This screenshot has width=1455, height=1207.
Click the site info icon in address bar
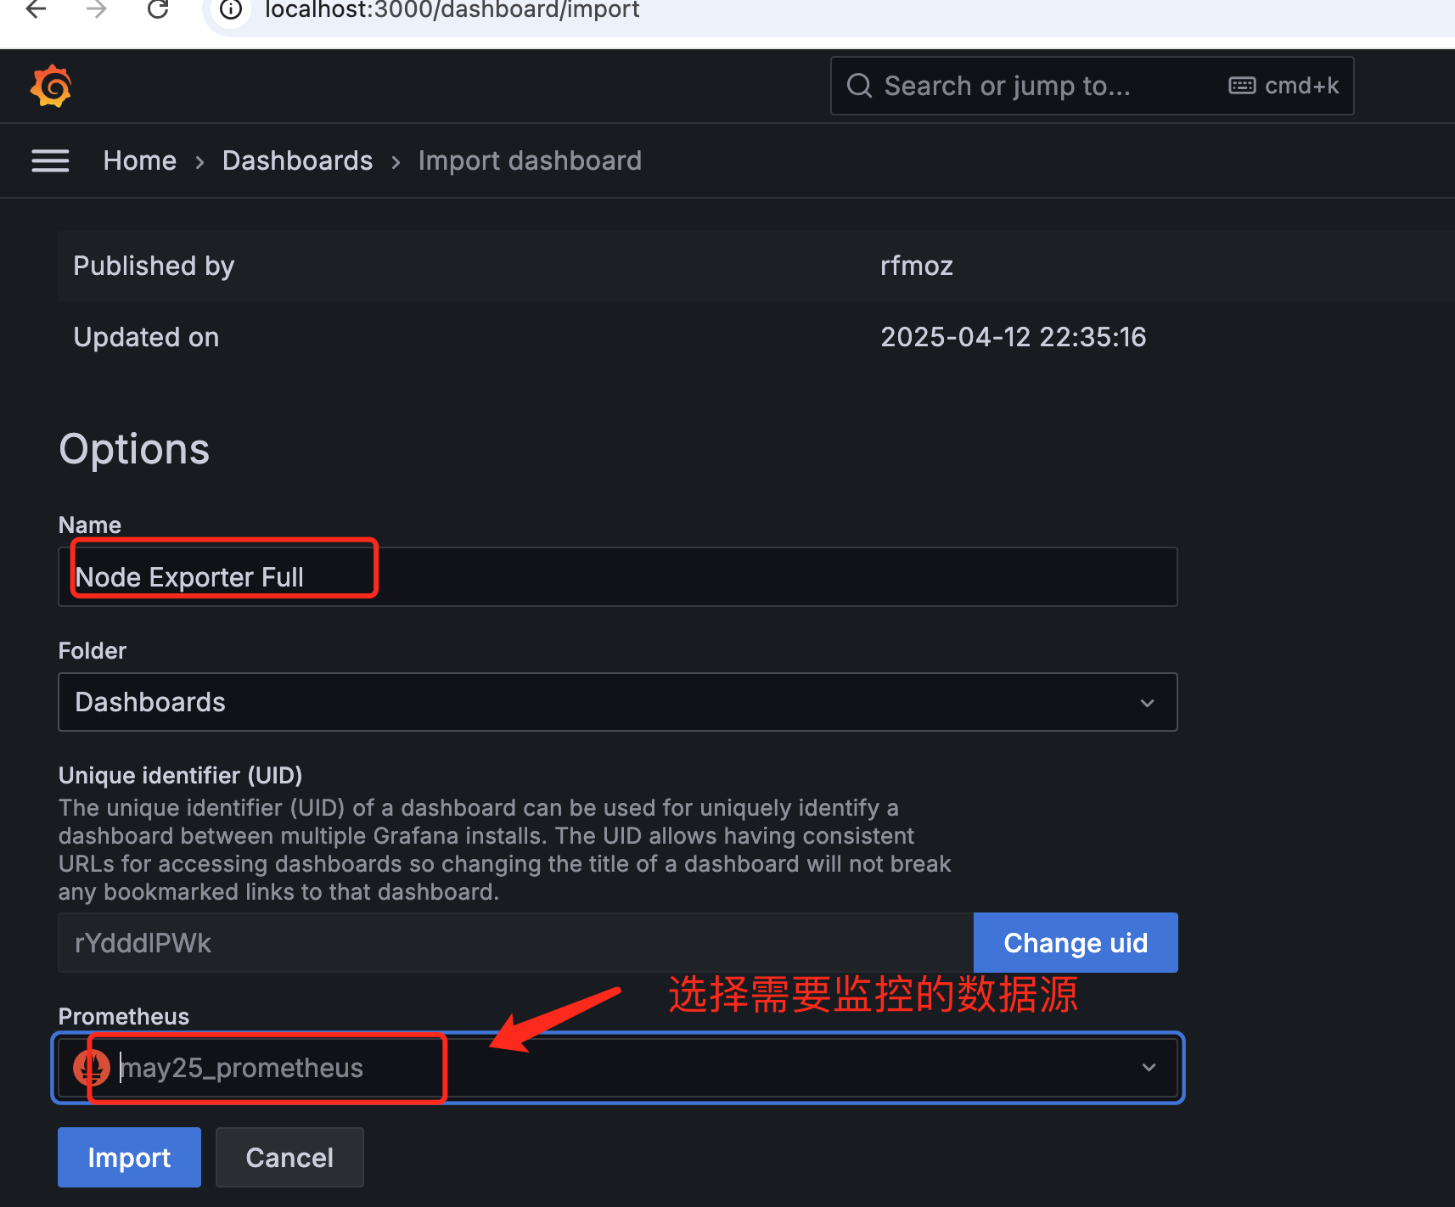(x=231, y=9)
